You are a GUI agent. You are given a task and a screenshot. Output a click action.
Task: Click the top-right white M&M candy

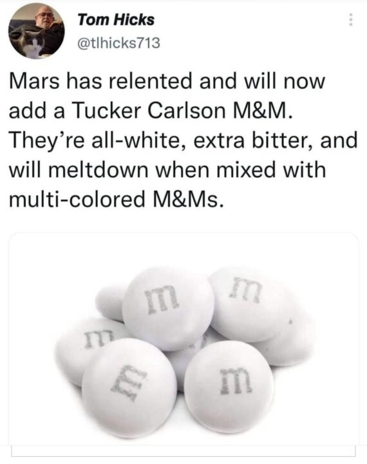tap(250, 304)
